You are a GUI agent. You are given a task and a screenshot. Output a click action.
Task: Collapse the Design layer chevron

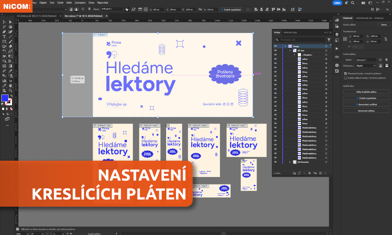click(x=285, y=46)
